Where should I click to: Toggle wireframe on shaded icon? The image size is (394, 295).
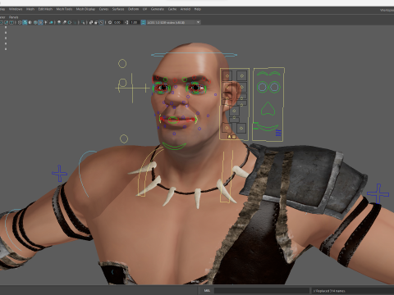(x=35, y=22)
